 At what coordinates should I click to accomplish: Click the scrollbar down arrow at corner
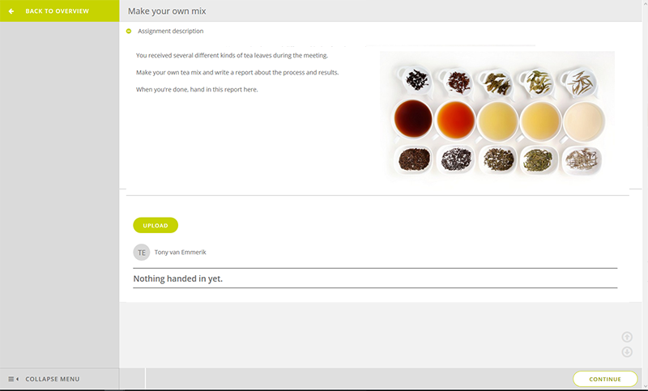click(x=645, y=385)
